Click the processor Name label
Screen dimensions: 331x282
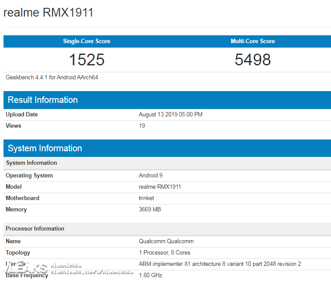(x=13, y=241)
